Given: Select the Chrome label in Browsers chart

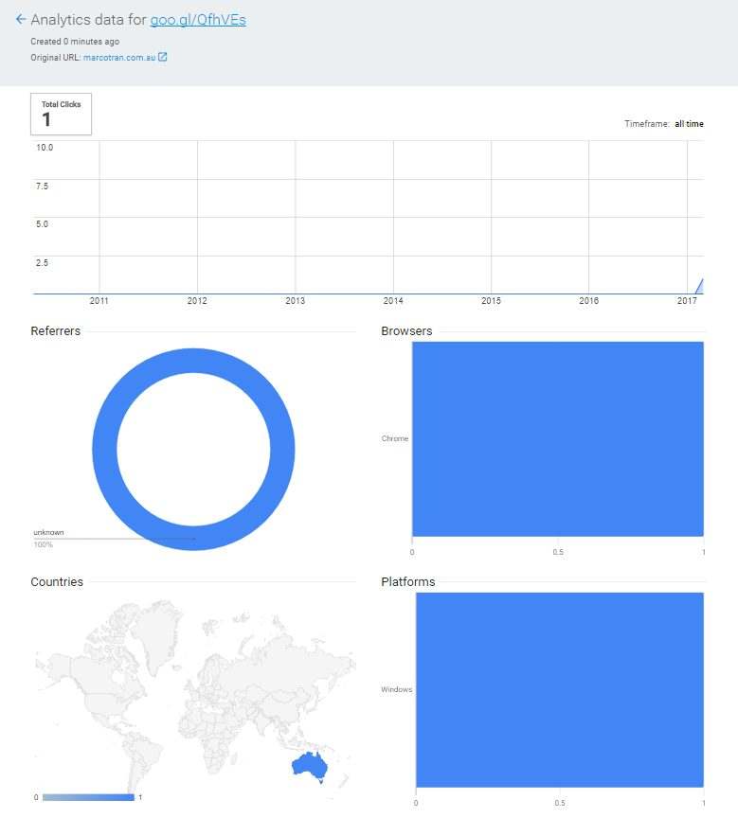Looking at the screenshot, I should coord(394,439).
